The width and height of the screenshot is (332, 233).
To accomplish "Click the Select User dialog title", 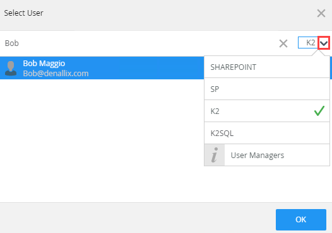I will click(x=24, y=13).
